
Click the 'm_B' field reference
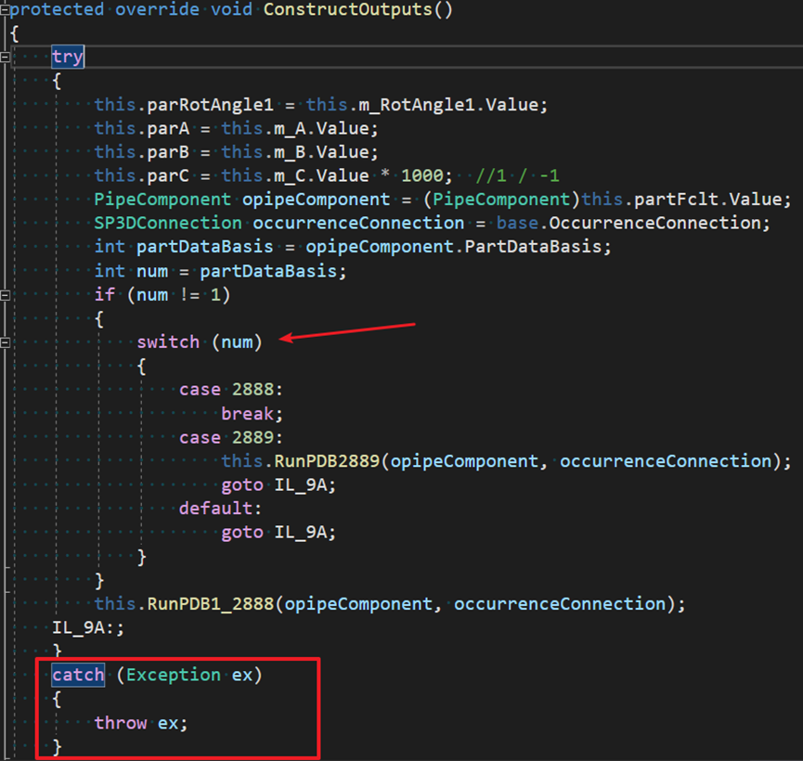coord(290,152)
